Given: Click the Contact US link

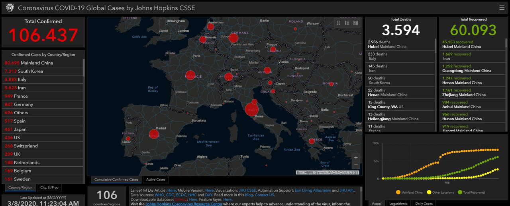Looking at the screenshot, I should tap(264, 195).
